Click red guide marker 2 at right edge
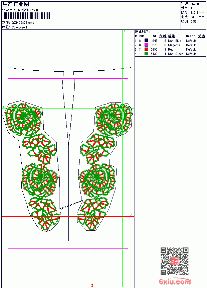This screenshot has height=288, width=207. [131, 215]
